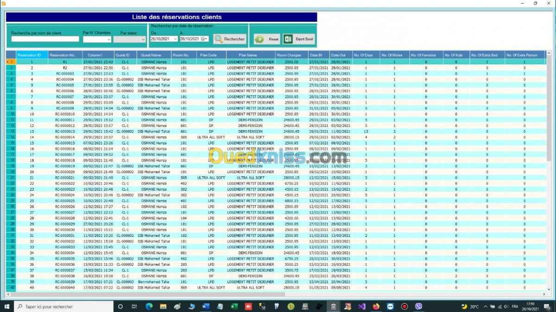
Task: Click the Plan Code column header
Action: pyautogui.click(x=211, y=55)
